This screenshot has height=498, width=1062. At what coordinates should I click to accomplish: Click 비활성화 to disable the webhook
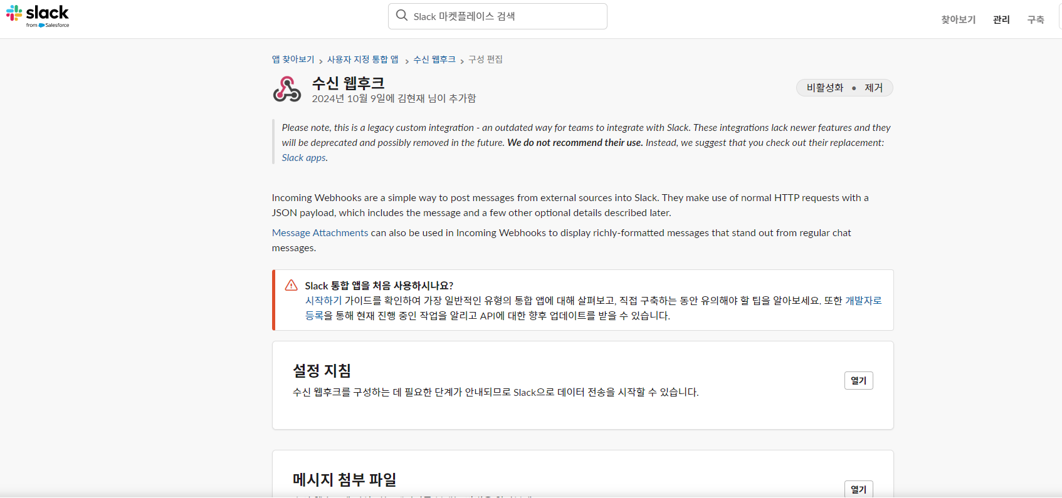(x=824, y=88)
